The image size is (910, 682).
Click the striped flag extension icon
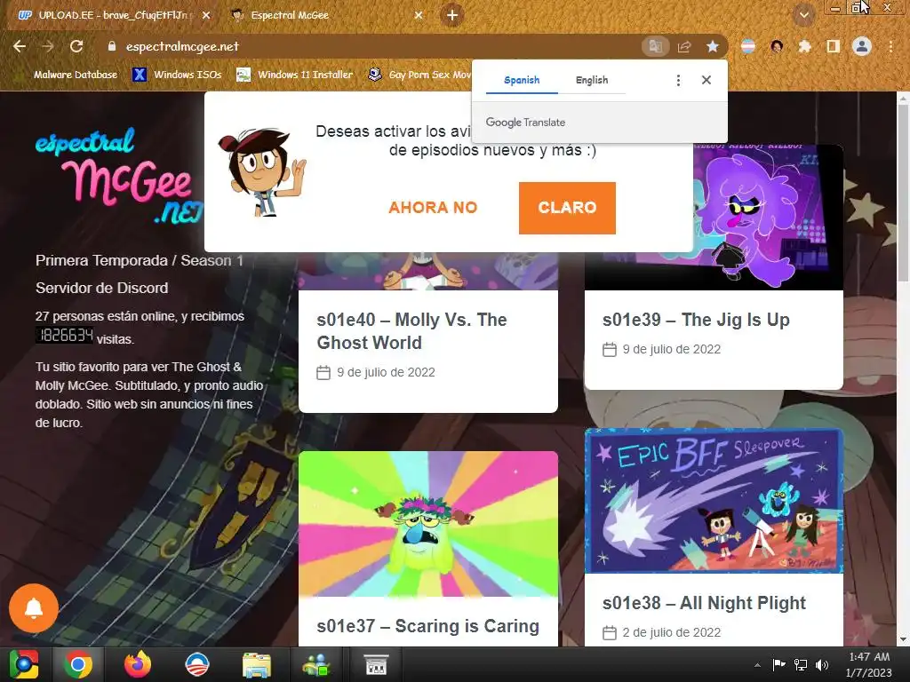click(x=748, y=46)
